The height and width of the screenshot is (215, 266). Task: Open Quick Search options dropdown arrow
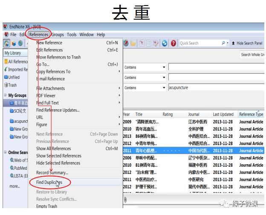click(228, 43)
